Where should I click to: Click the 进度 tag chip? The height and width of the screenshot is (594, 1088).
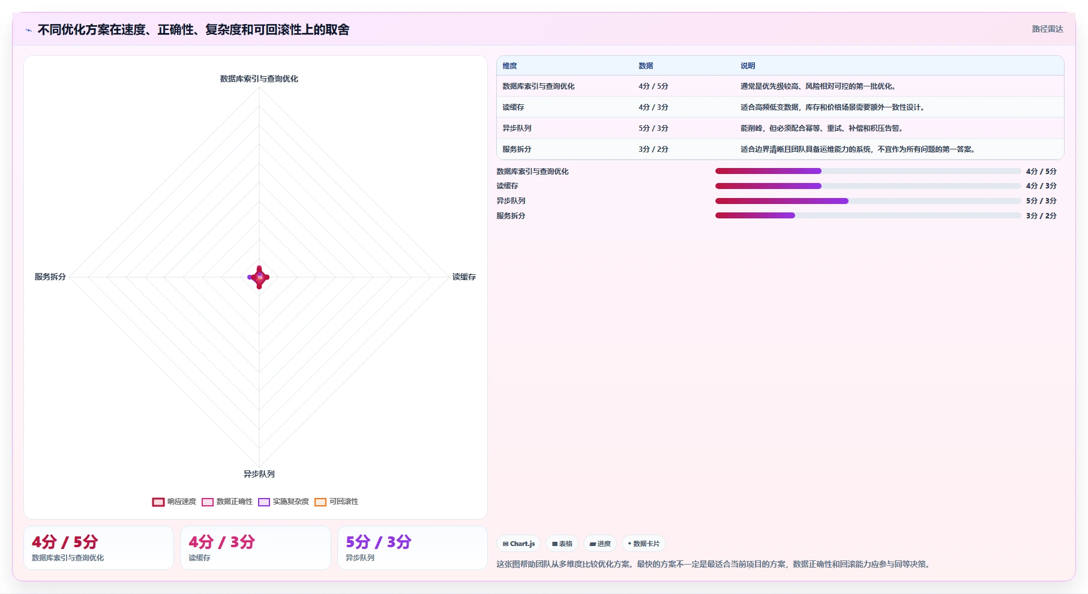click(600, 544)
